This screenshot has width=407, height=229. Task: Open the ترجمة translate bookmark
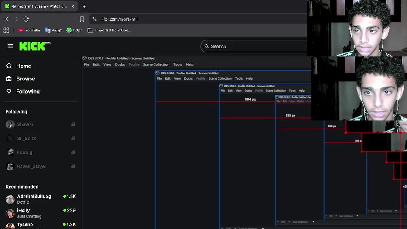[53, 30]
